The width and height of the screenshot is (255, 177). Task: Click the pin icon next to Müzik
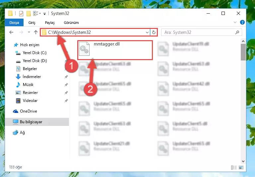66,85
